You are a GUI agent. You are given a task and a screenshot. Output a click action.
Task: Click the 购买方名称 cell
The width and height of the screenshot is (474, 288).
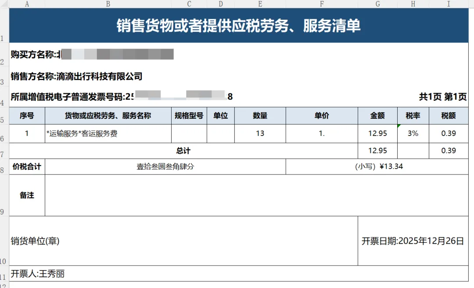coord(239,55)
